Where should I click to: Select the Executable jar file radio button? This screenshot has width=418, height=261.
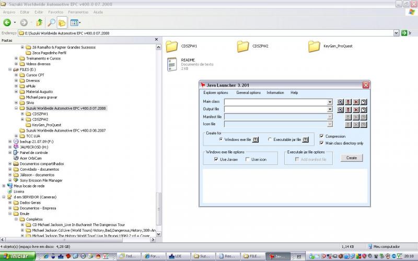tap(270, 139)
